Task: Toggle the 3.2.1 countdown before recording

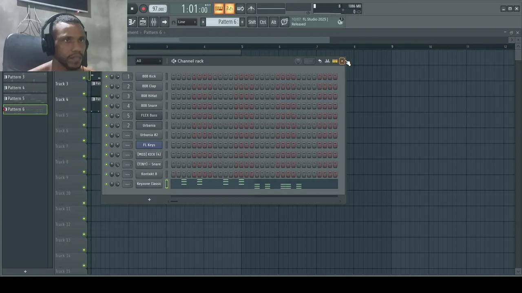Action: click(229, 9)
